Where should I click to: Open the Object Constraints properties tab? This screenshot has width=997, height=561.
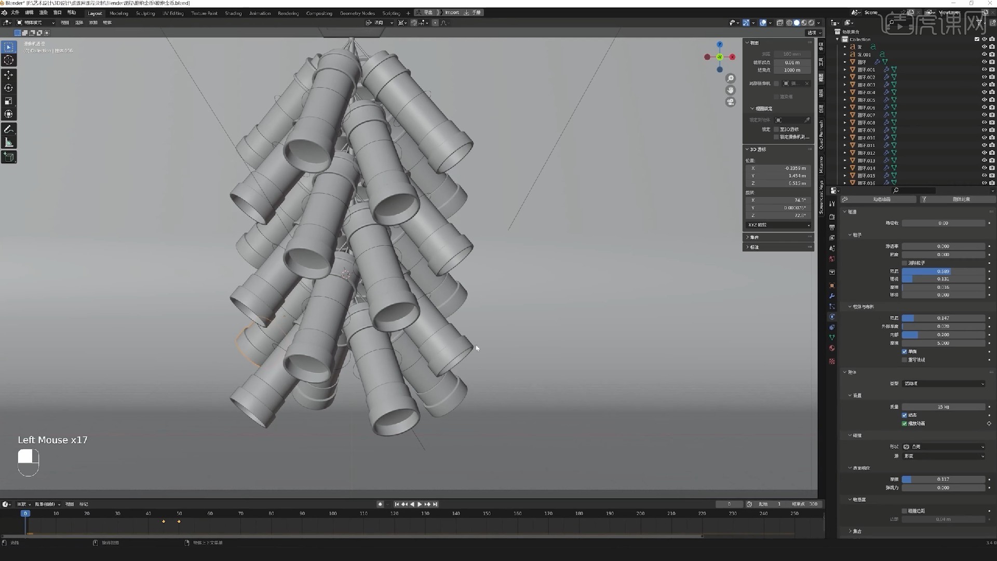click(x=832, y=327)
